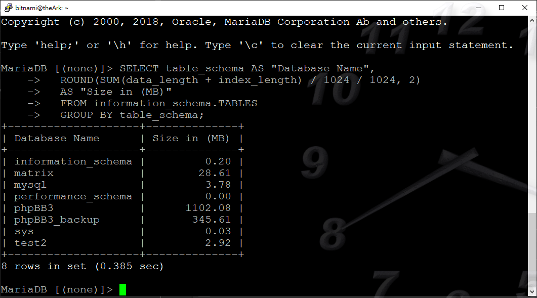The height and width of the screenshot is (298, 537).
Task: Click the performance_schema database name
Action: (73, 197)
